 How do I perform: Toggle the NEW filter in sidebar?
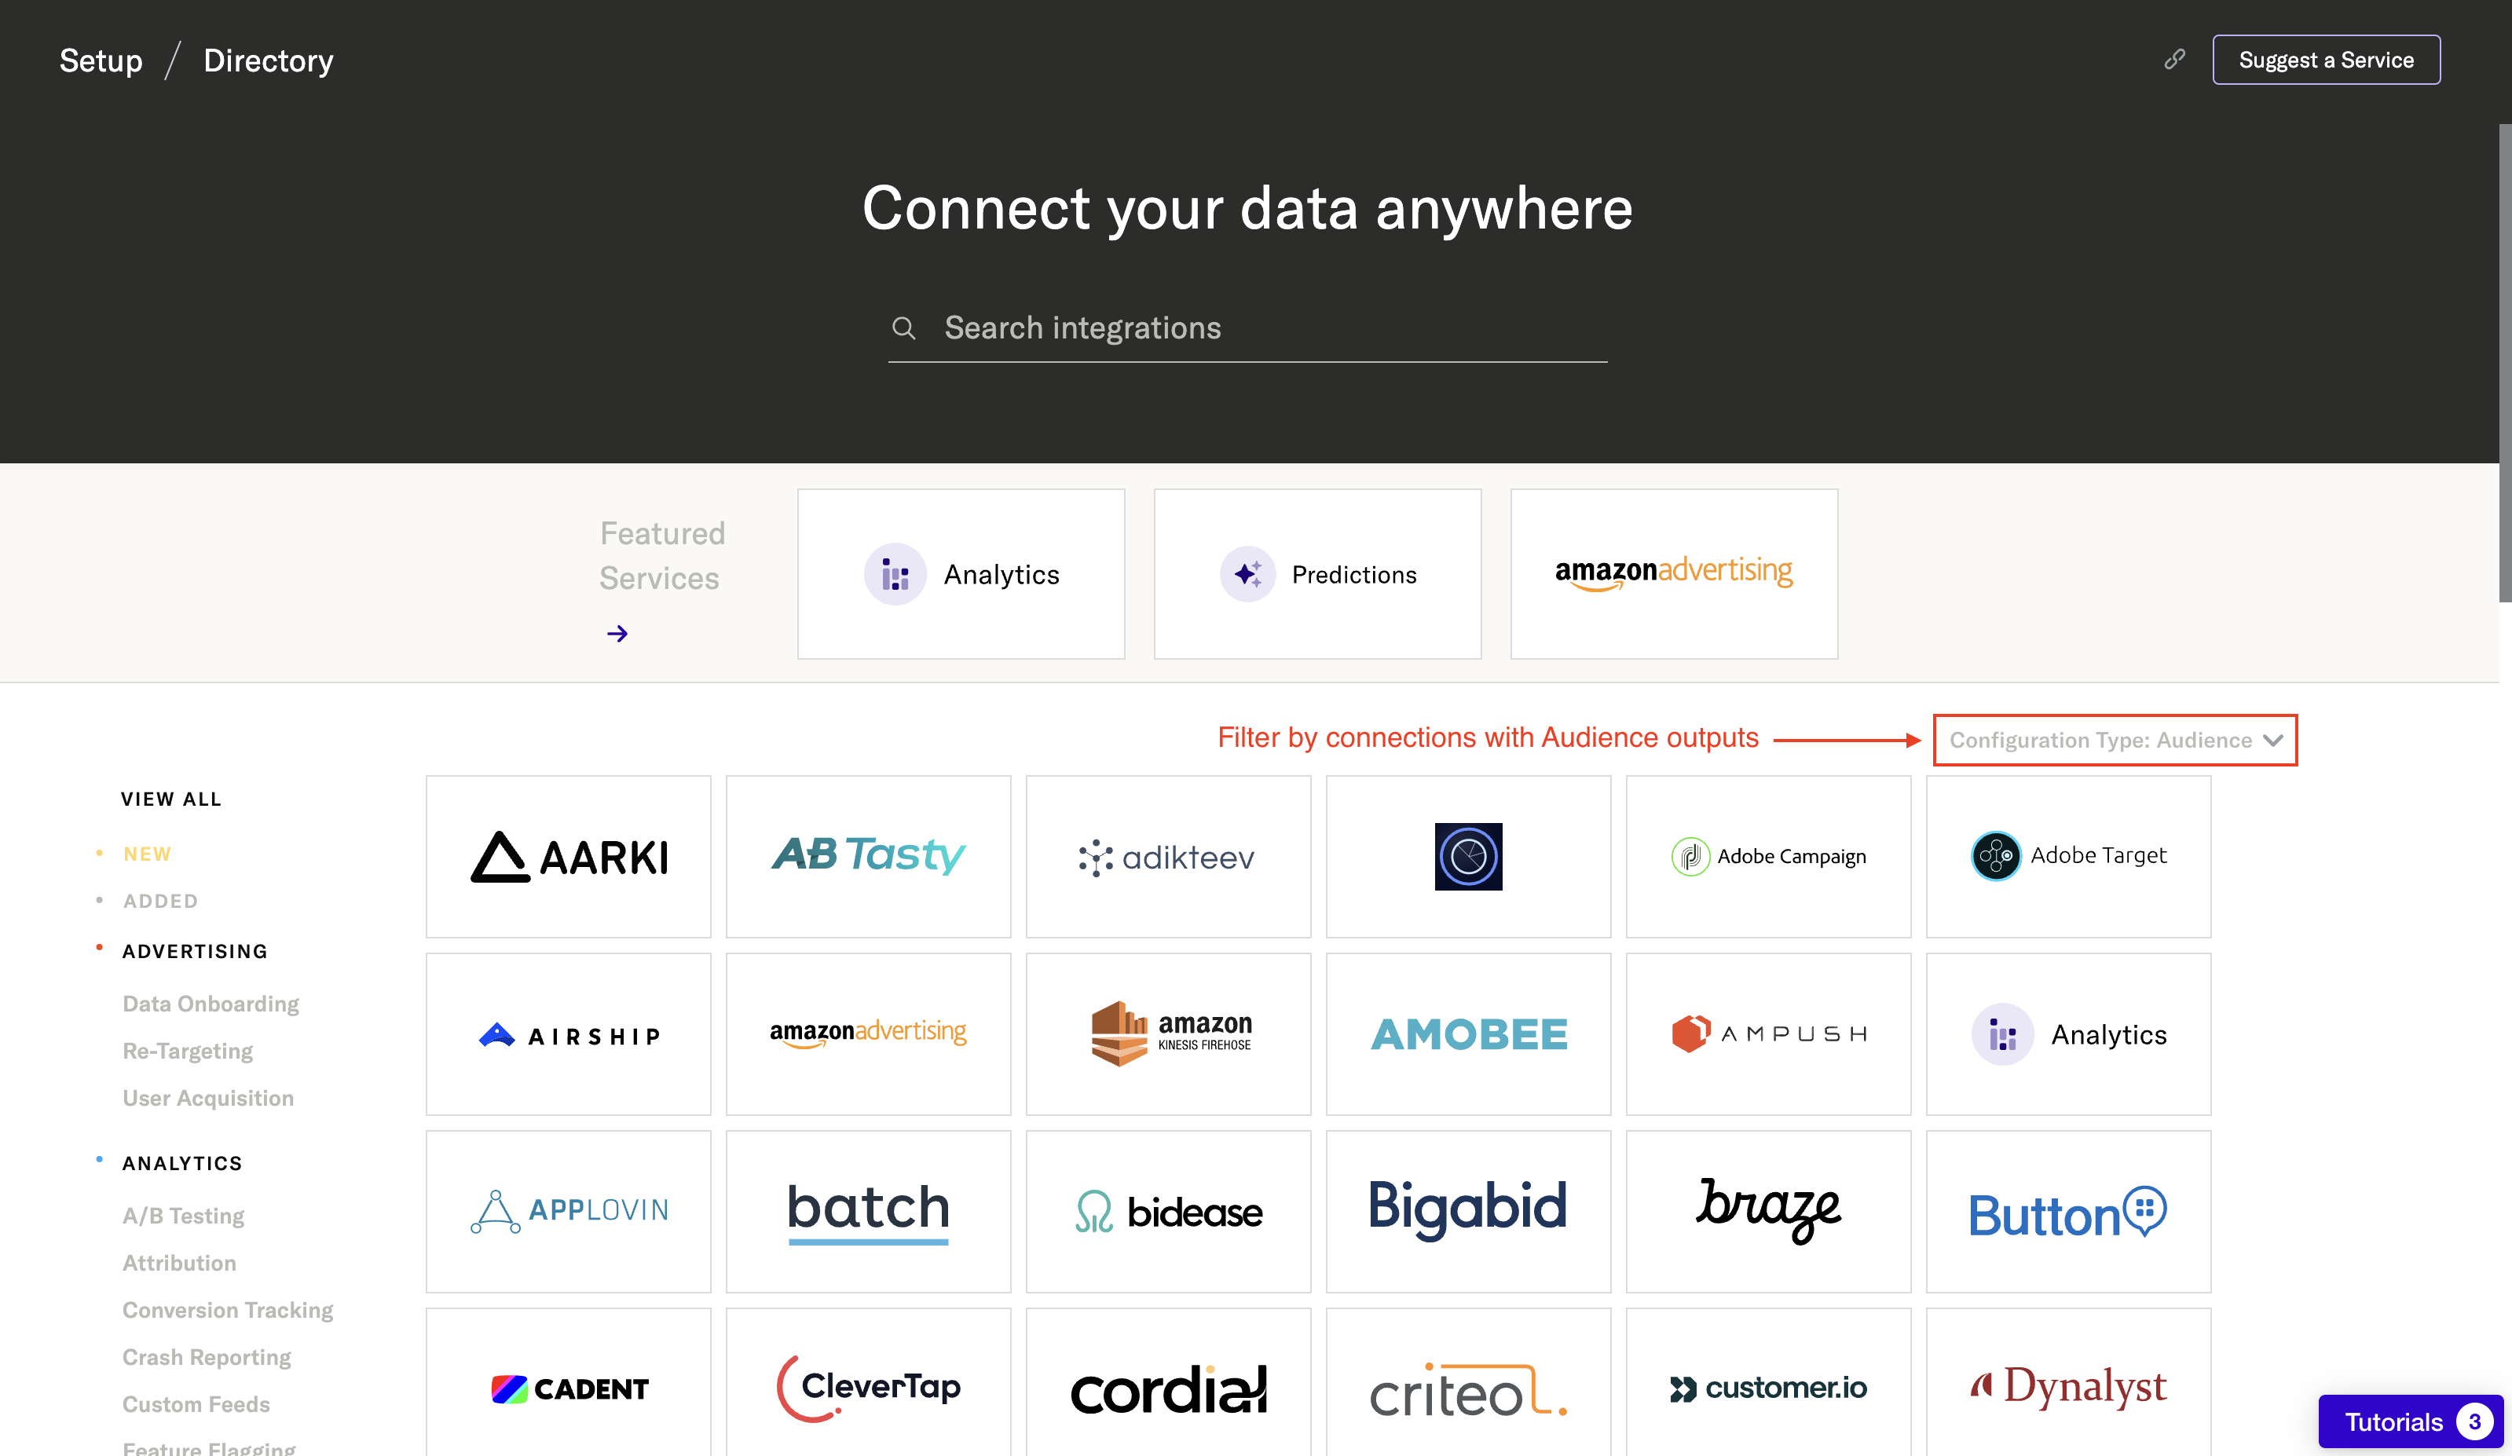coord(148,853)
